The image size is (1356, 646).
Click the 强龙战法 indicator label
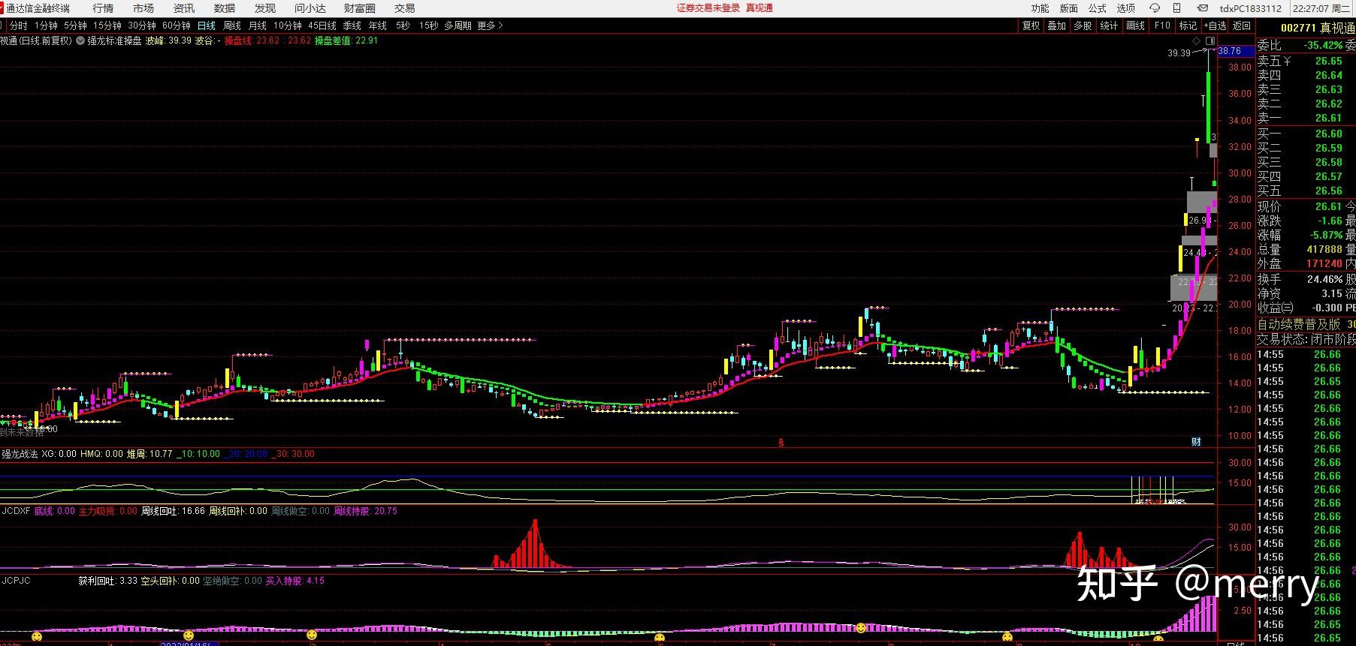coord(20,454)
